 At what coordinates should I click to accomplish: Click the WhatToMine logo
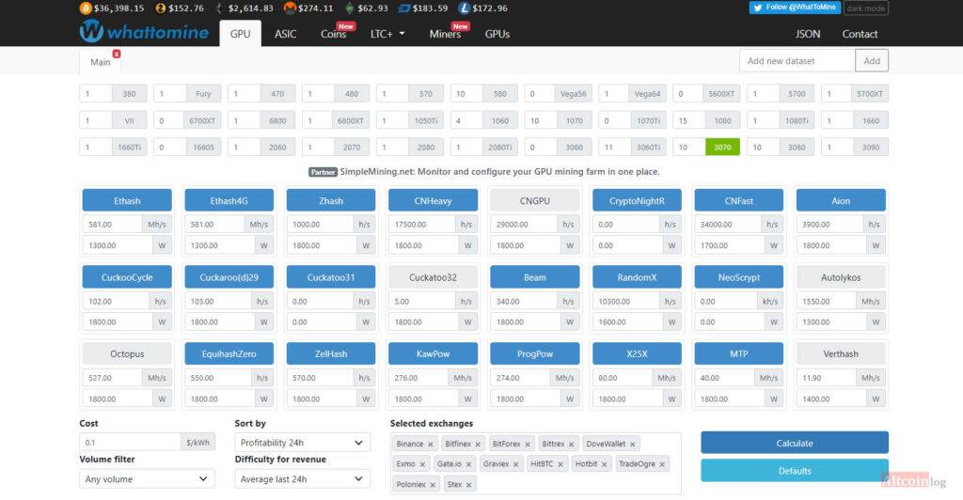(x=143, y=33)
